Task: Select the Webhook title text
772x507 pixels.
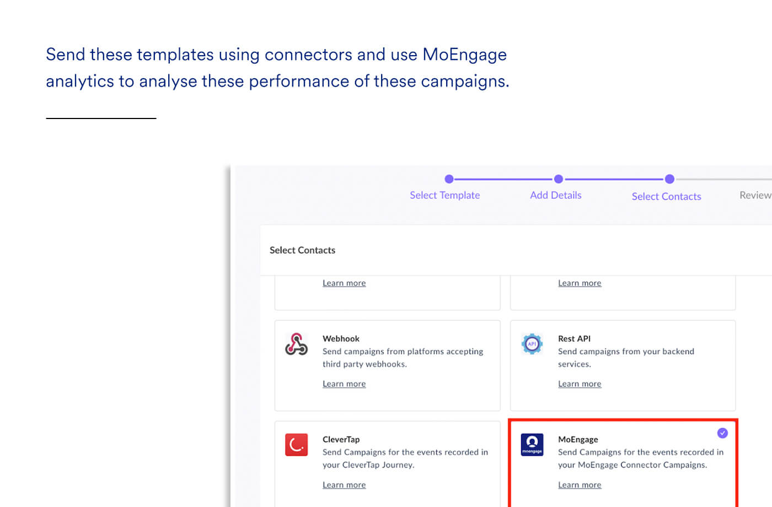Action: pos(341,338)
